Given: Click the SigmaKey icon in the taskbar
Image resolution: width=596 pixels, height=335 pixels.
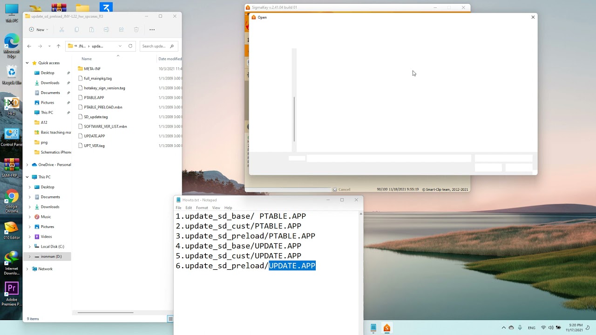Looking at the screenshot, I should click(386, 328).
